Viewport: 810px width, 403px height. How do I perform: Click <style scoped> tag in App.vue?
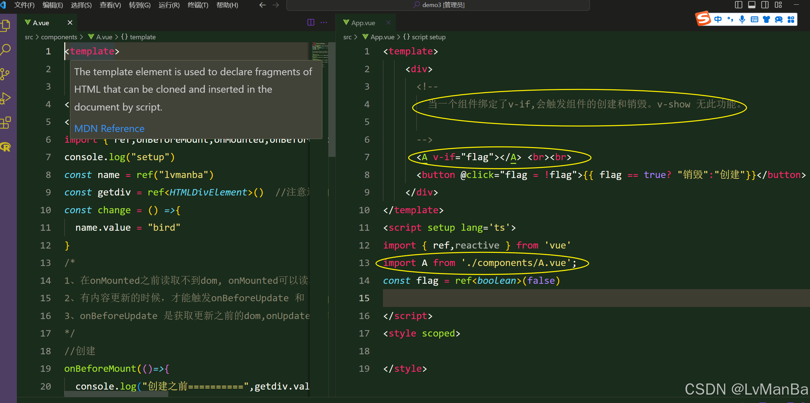422,333
